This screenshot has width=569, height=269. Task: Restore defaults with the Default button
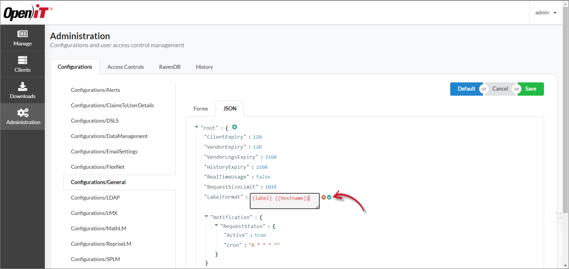(x=466, y=89)
